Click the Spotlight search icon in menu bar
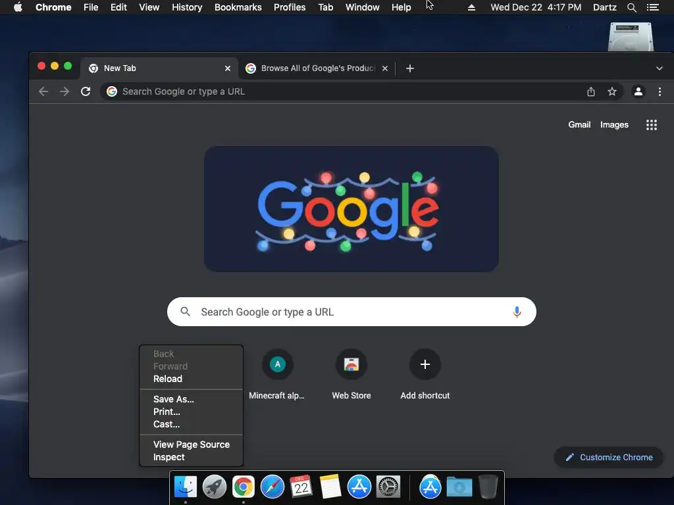 631,7
